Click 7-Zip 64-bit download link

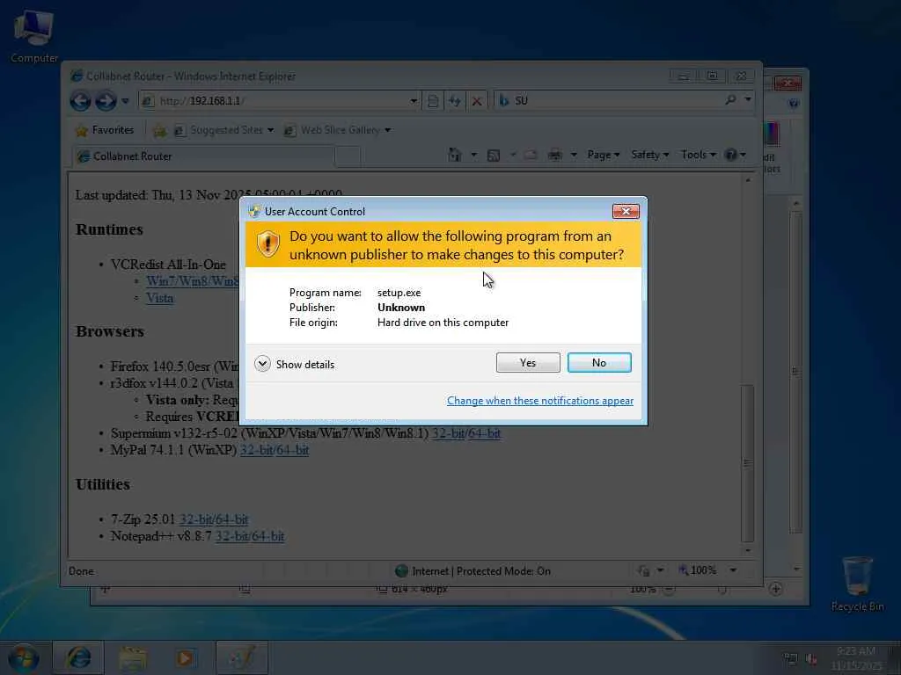click(x=231, y=519)
